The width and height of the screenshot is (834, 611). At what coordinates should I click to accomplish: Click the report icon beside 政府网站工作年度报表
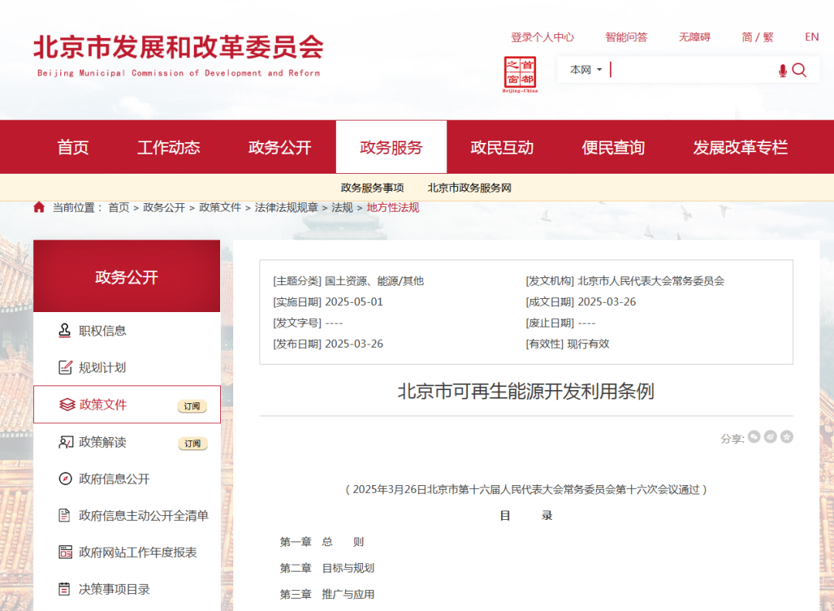point(65,552)
